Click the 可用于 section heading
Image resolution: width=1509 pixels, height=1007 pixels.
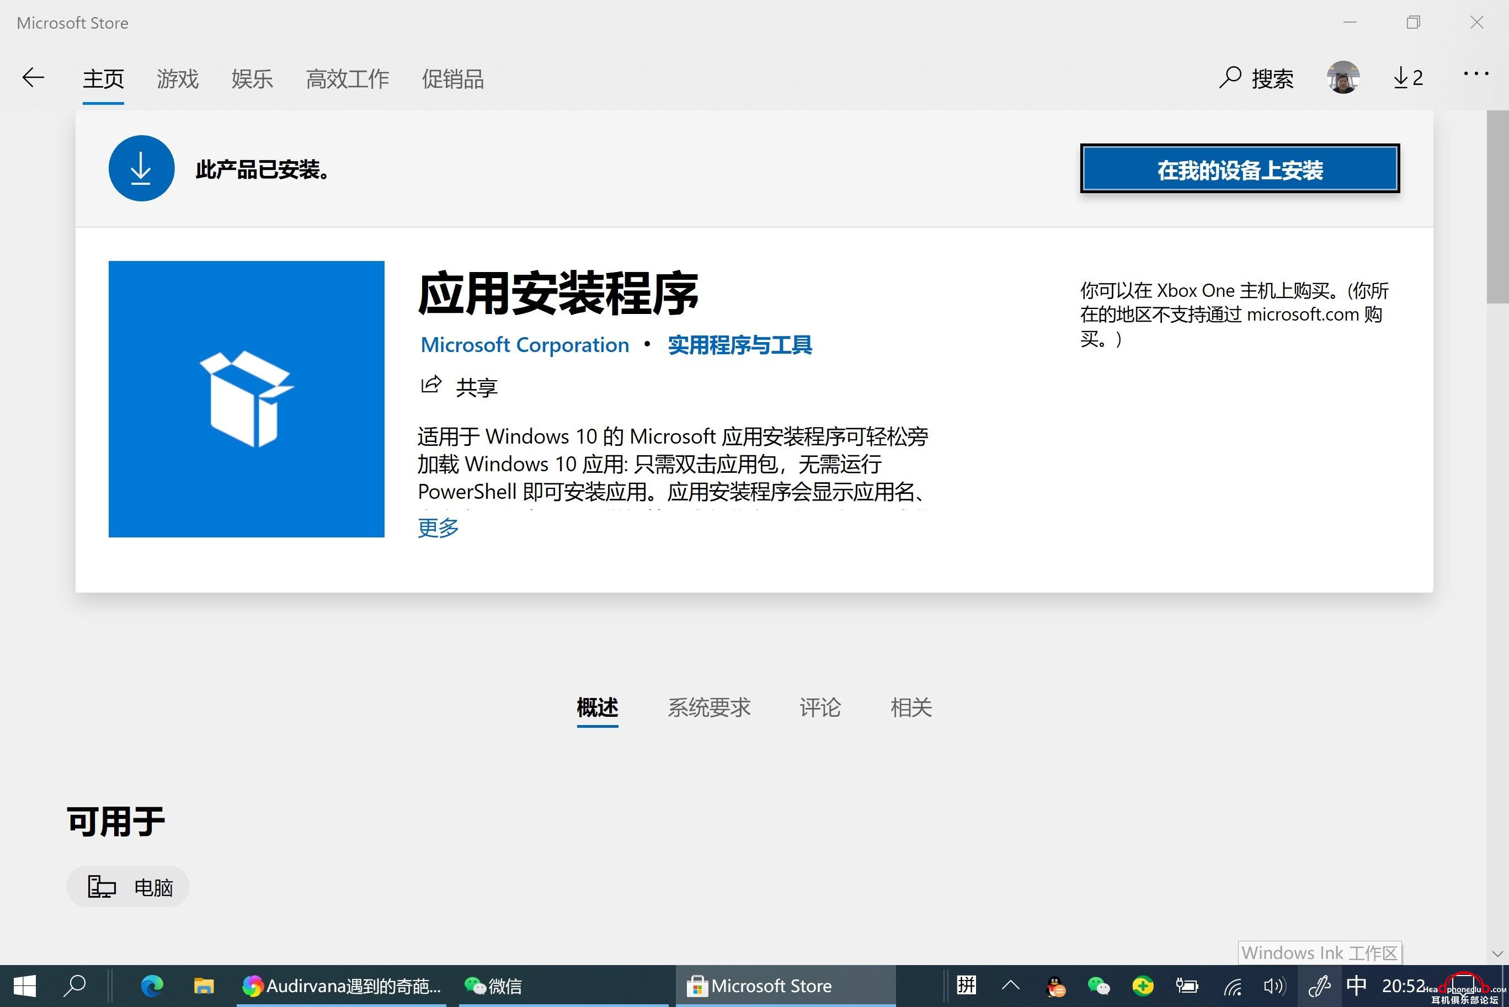[x=115, y=822]
